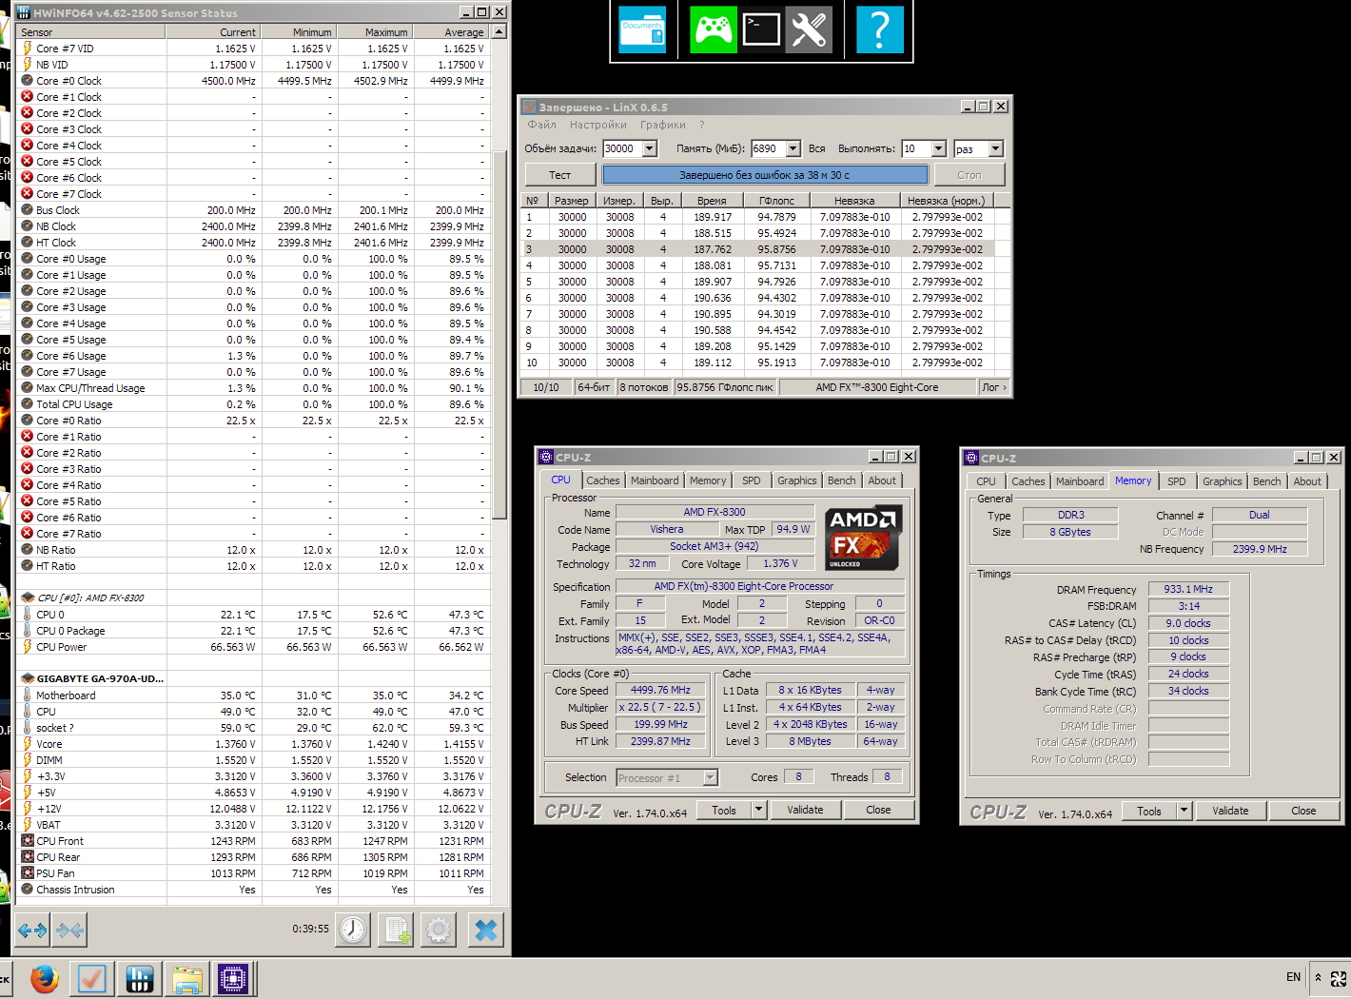1351x999 pixels.
Task: Open Firefox from the taskbar
Action: 45,979
